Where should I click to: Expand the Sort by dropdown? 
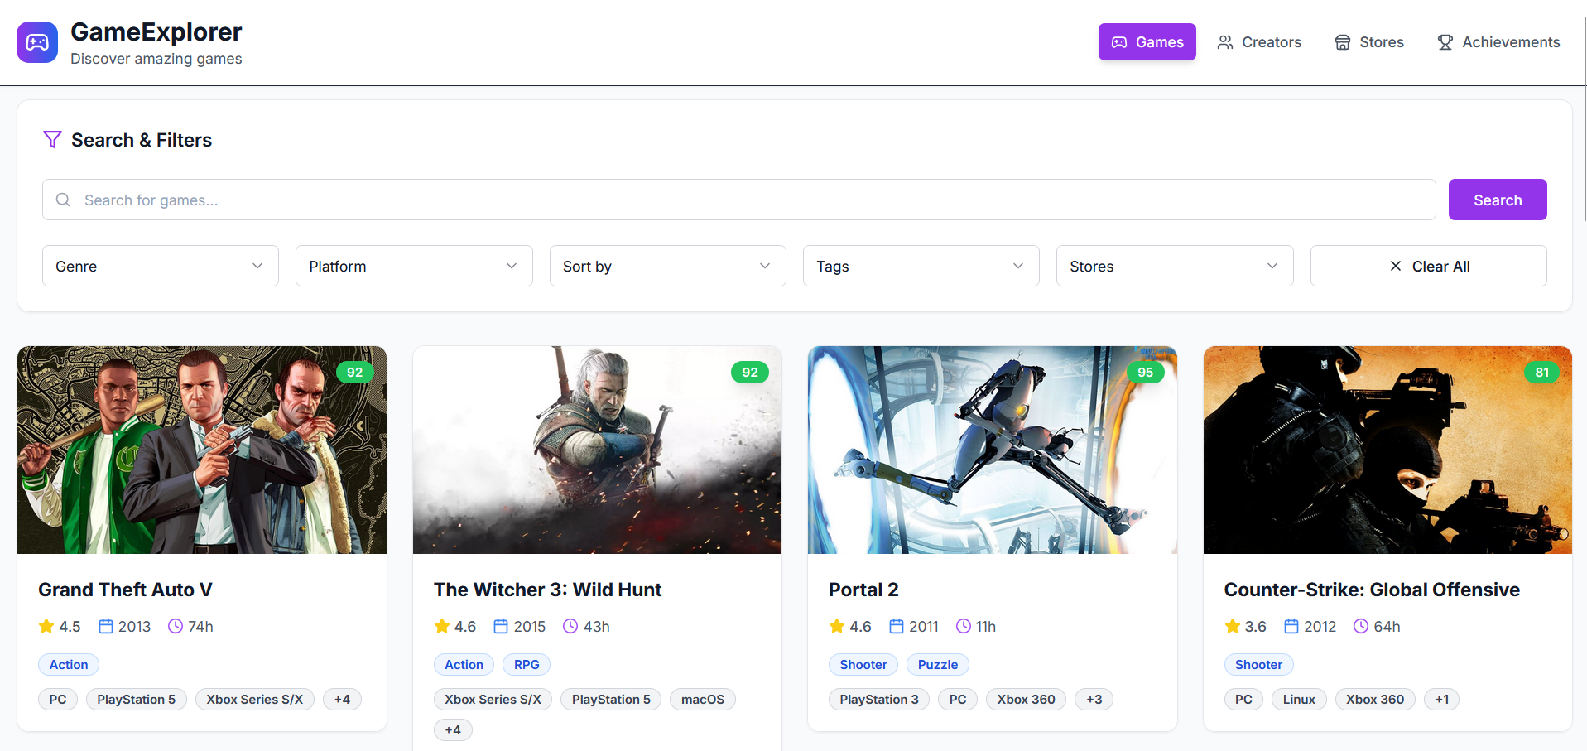coord(668,266)
